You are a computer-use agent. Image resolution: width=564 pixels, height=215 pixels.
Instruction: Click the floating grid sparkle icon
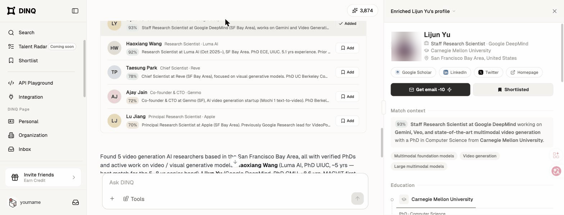(x=556, y=155)
